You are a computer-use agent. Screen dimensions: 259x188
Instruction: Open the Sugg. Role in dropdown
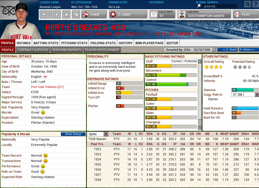(256, 94)
